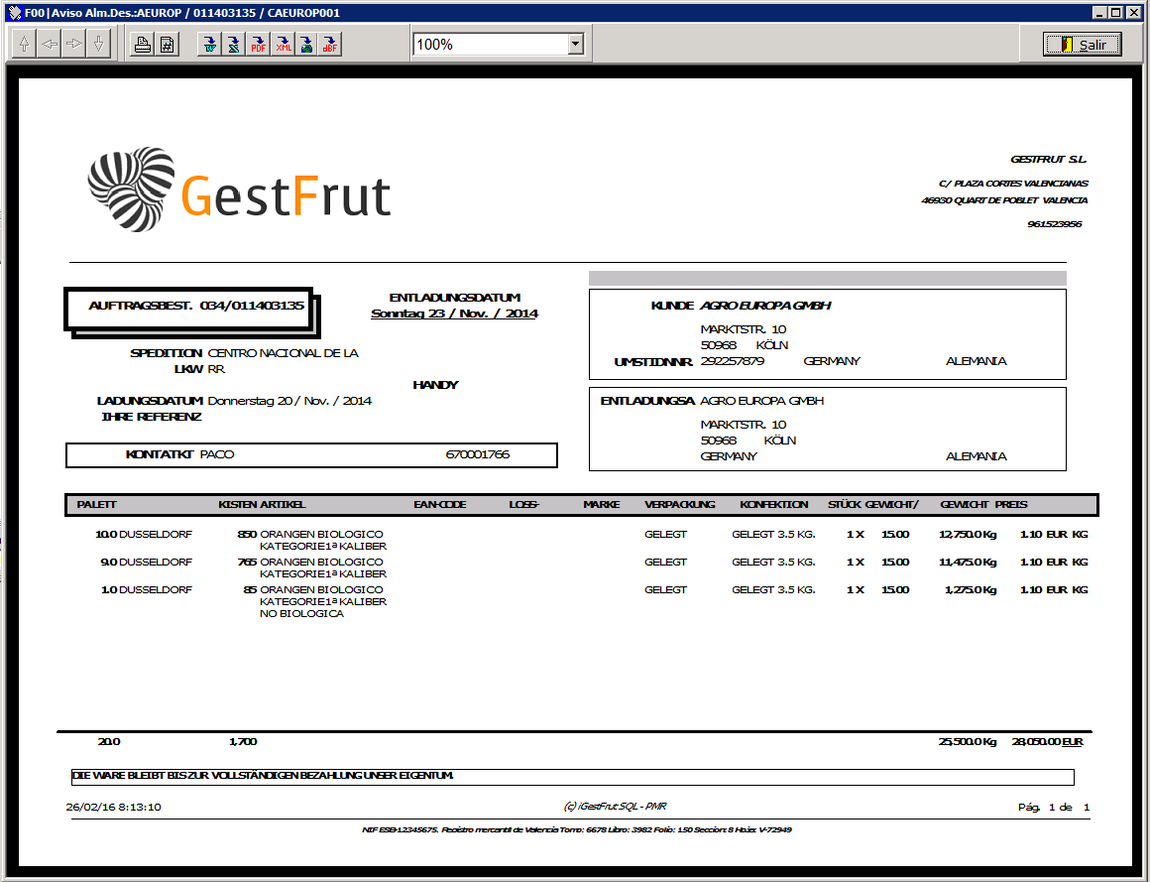1150x882 pixels.
Task: Open the zoom level dropdown arrow
Action: click(575, 45)
